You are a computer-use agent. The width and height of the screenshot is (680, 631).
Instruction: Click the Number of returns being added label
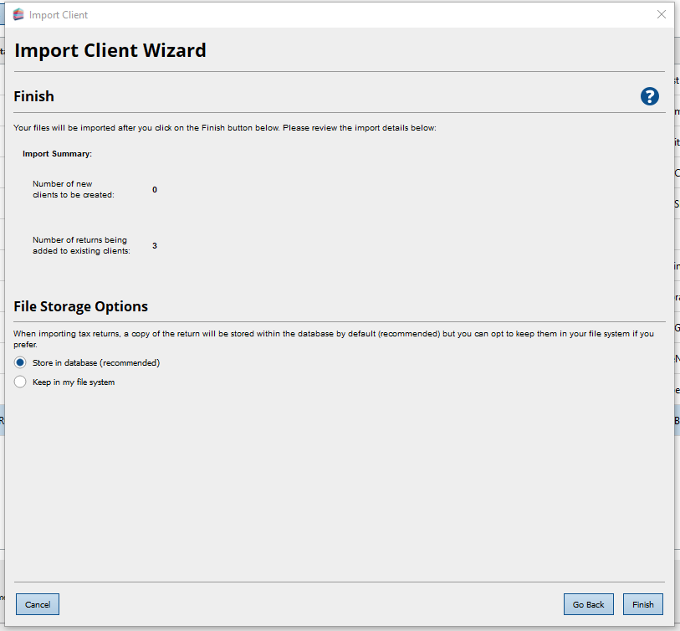tap(81, 245)
